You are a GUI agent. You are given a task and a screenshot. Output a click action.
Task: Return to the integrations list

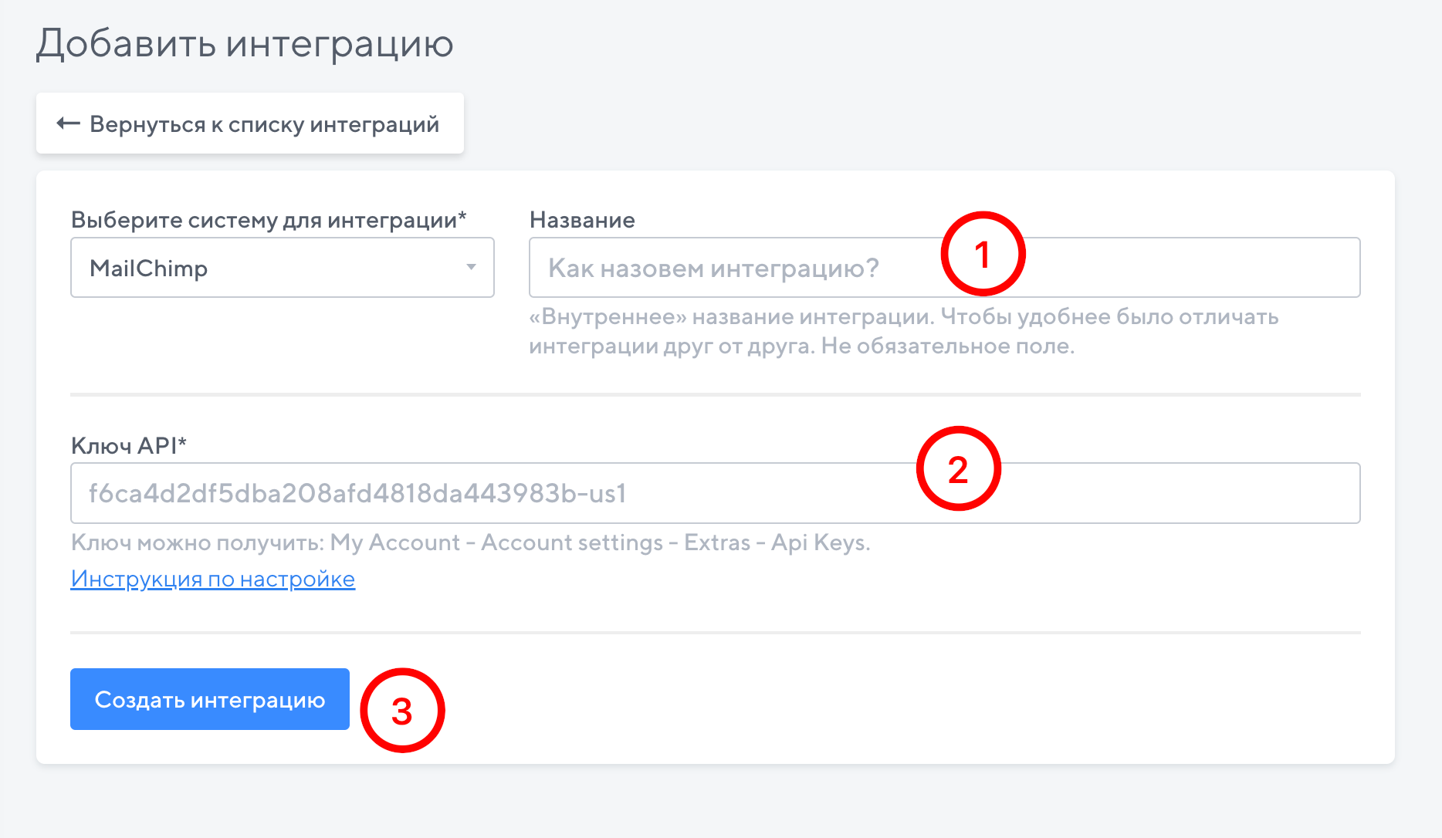click(x=249, y=123)
